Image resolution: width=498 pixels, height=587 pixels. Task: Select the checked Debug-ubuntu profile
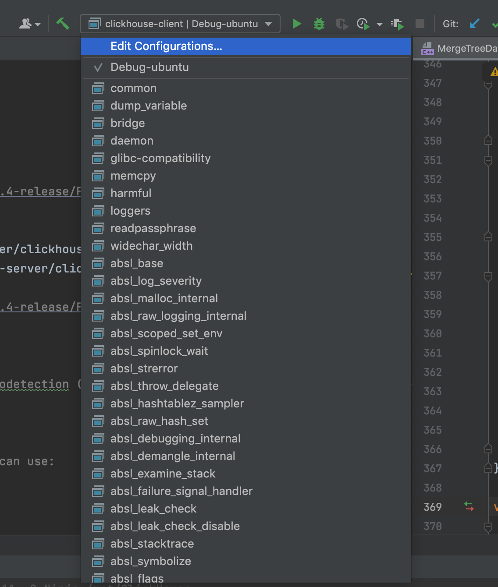coord(149,67)
